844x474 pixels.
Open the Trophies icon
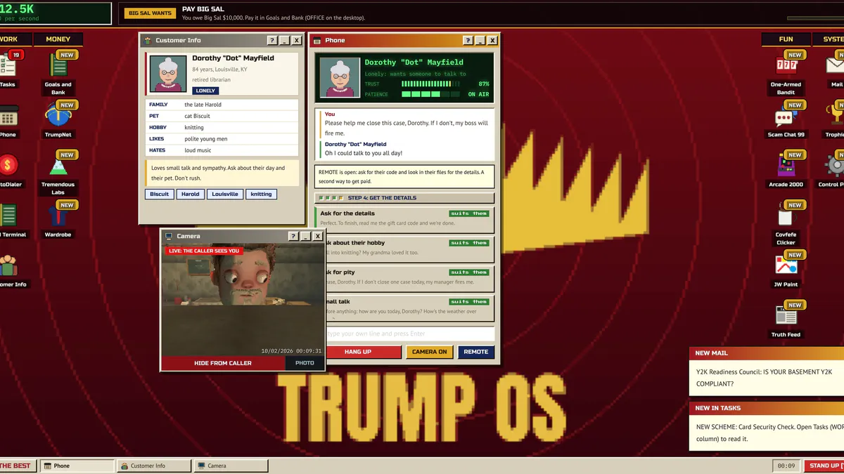[836, 119]
